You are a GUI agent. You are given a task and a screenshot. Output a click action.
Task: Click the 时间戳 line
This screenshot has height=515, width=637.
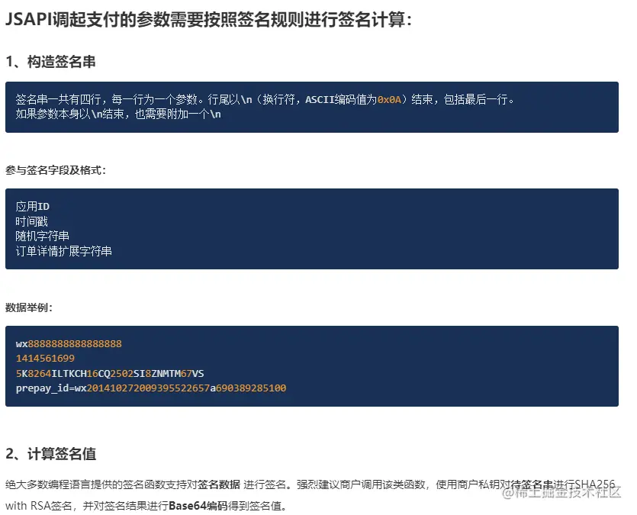click(x=32, y=221)
